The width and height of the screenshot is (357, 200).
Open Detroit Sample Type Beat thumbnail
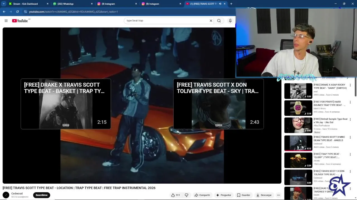tap(298, 125)
